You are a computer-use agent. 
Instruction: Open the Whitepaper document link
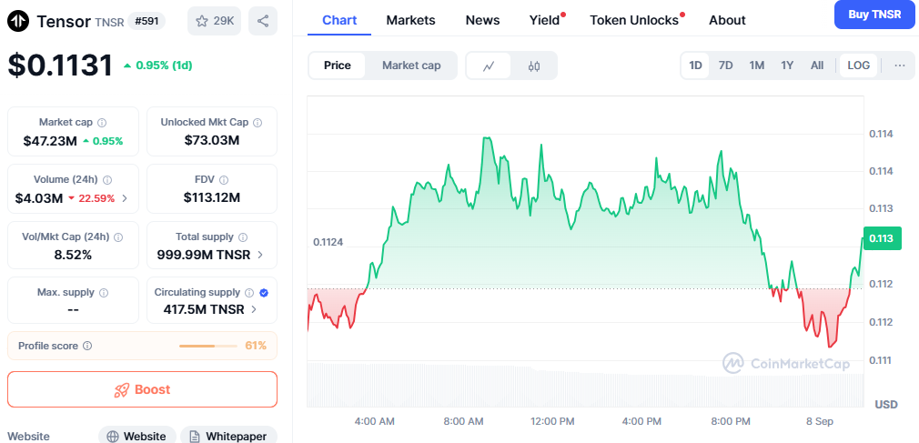(x=228, y=436)
